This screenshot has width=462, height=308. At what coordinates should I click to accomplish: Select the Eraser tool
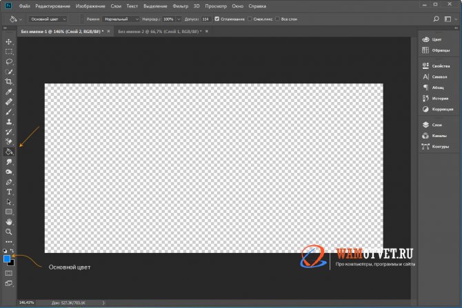click(x=9, y=142)
